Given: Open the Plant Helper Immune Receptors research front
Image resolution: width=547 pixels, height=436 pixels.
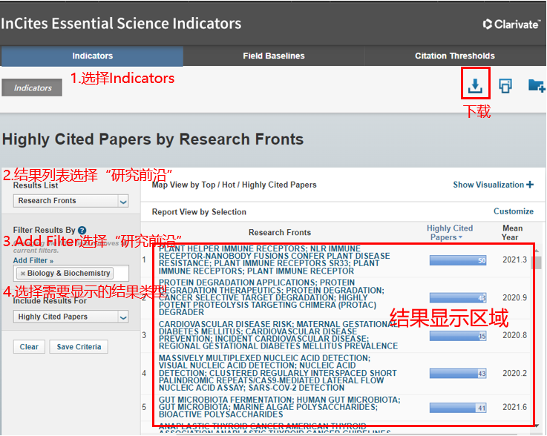Looking at the screenshot, I should point(274,260).
